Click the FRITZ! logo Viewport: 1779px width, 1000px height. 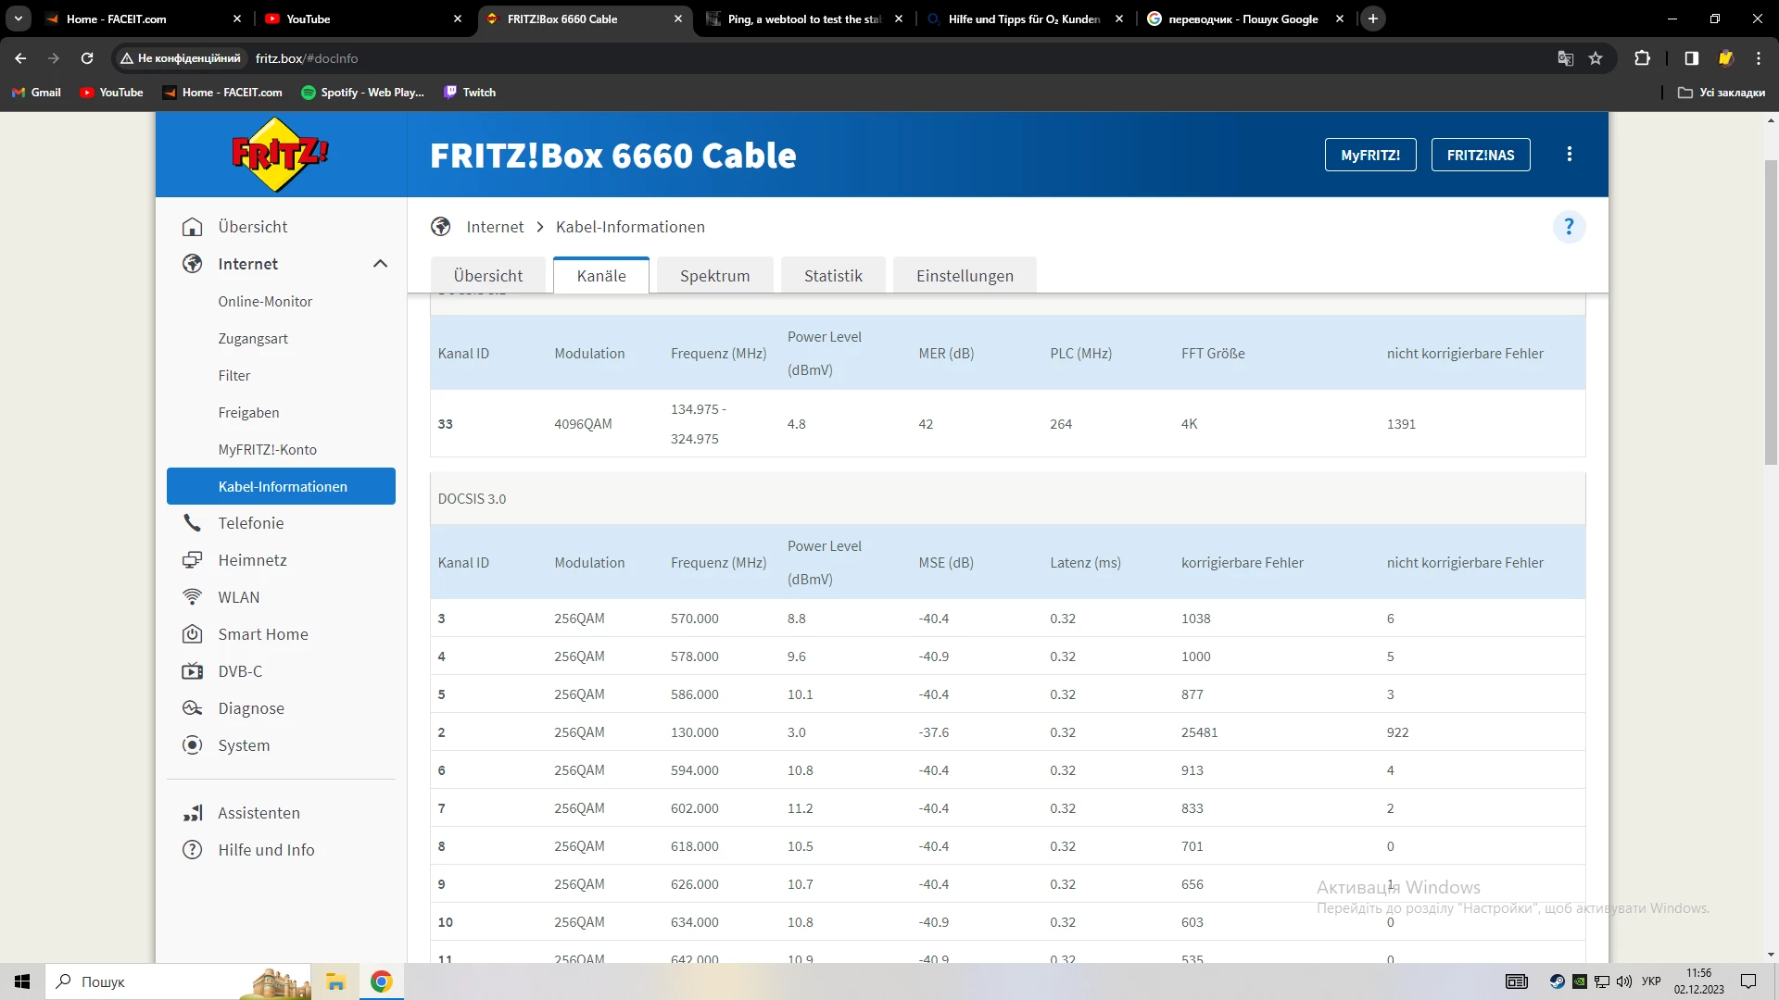click(x=279, y=155)
